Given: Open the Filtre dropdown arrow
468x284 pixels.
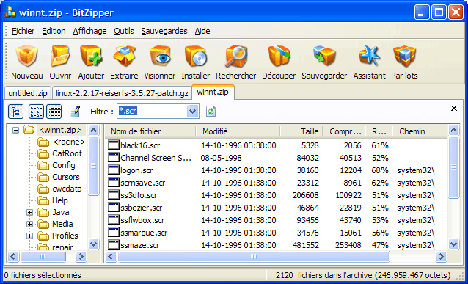Looking at the screenshot, I should pyautogui.click(x=192, y=112).
